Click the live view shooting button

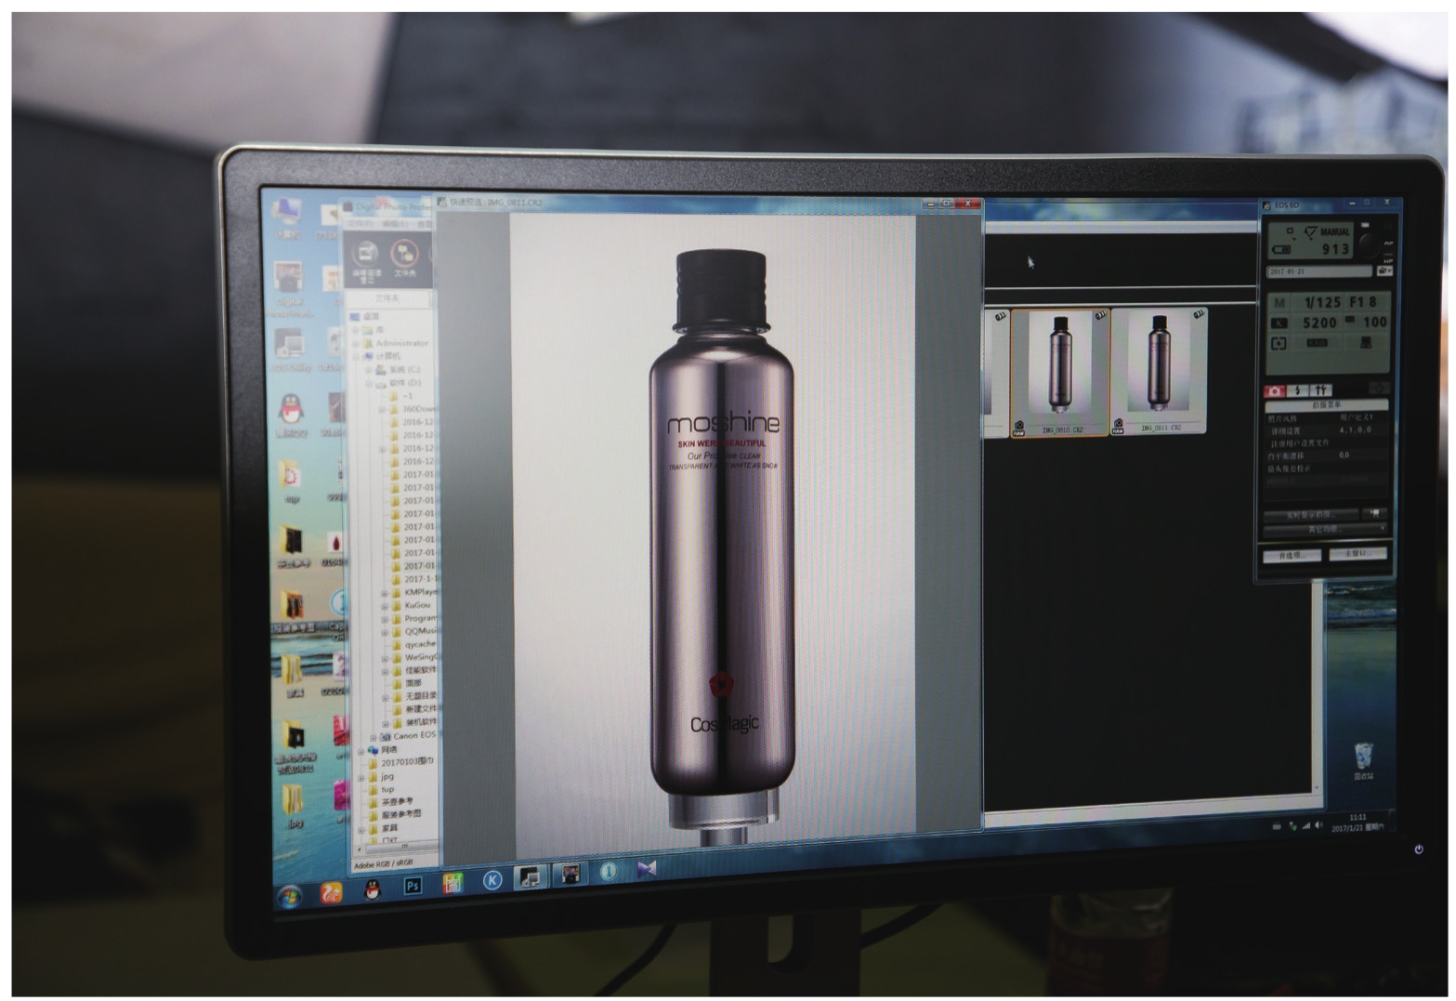1310,514
